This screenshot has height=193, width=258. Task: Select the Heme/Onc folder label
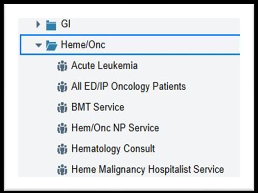point(83,45)
